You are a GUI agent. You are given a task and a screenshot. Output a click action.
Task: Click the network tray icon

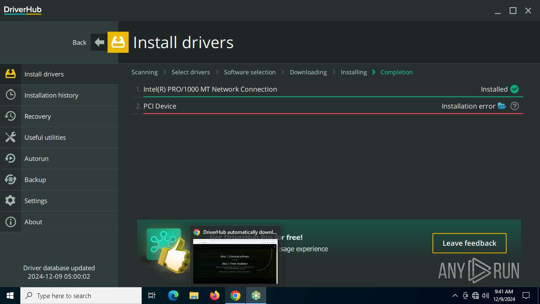475,296
